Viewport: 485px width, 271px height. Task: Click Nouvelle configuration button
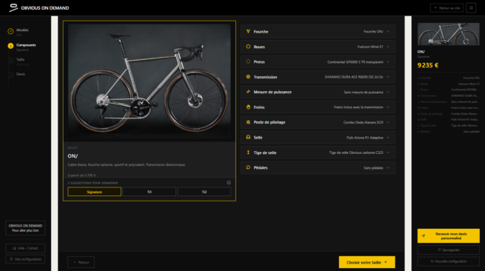click(x=449, y=261)
